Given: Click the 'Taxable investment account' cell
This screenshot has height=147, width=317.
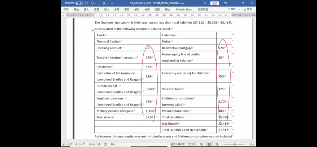Looking at the screenshot, I should point(119,57).
